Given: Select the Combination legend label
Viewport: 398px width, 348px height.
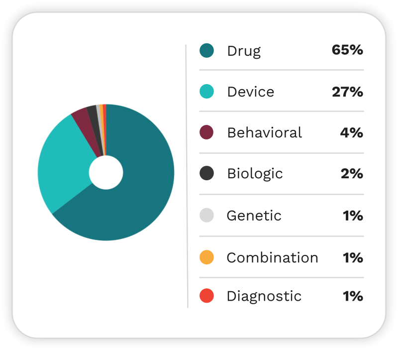Looking at the screenshot, I should pyautogui.click(x=272, y=257).
